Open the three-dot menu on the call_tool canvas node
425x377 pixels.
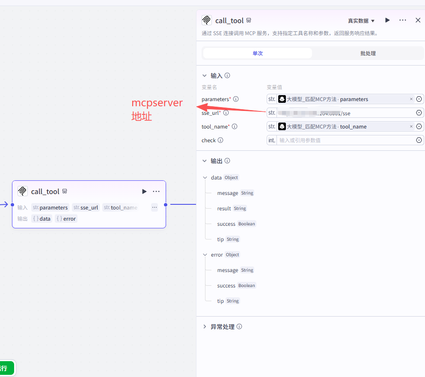156,191
